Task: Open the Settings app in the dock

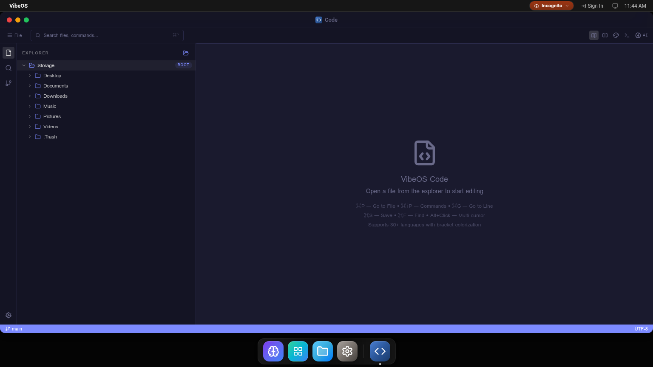Action: [x=347, y=351]
